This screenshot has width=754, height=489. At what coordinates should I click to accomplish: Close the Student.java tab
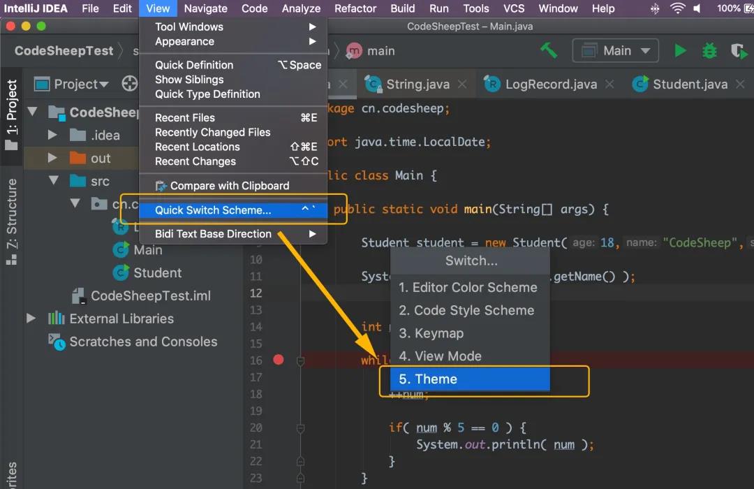[x=740, y=85]
